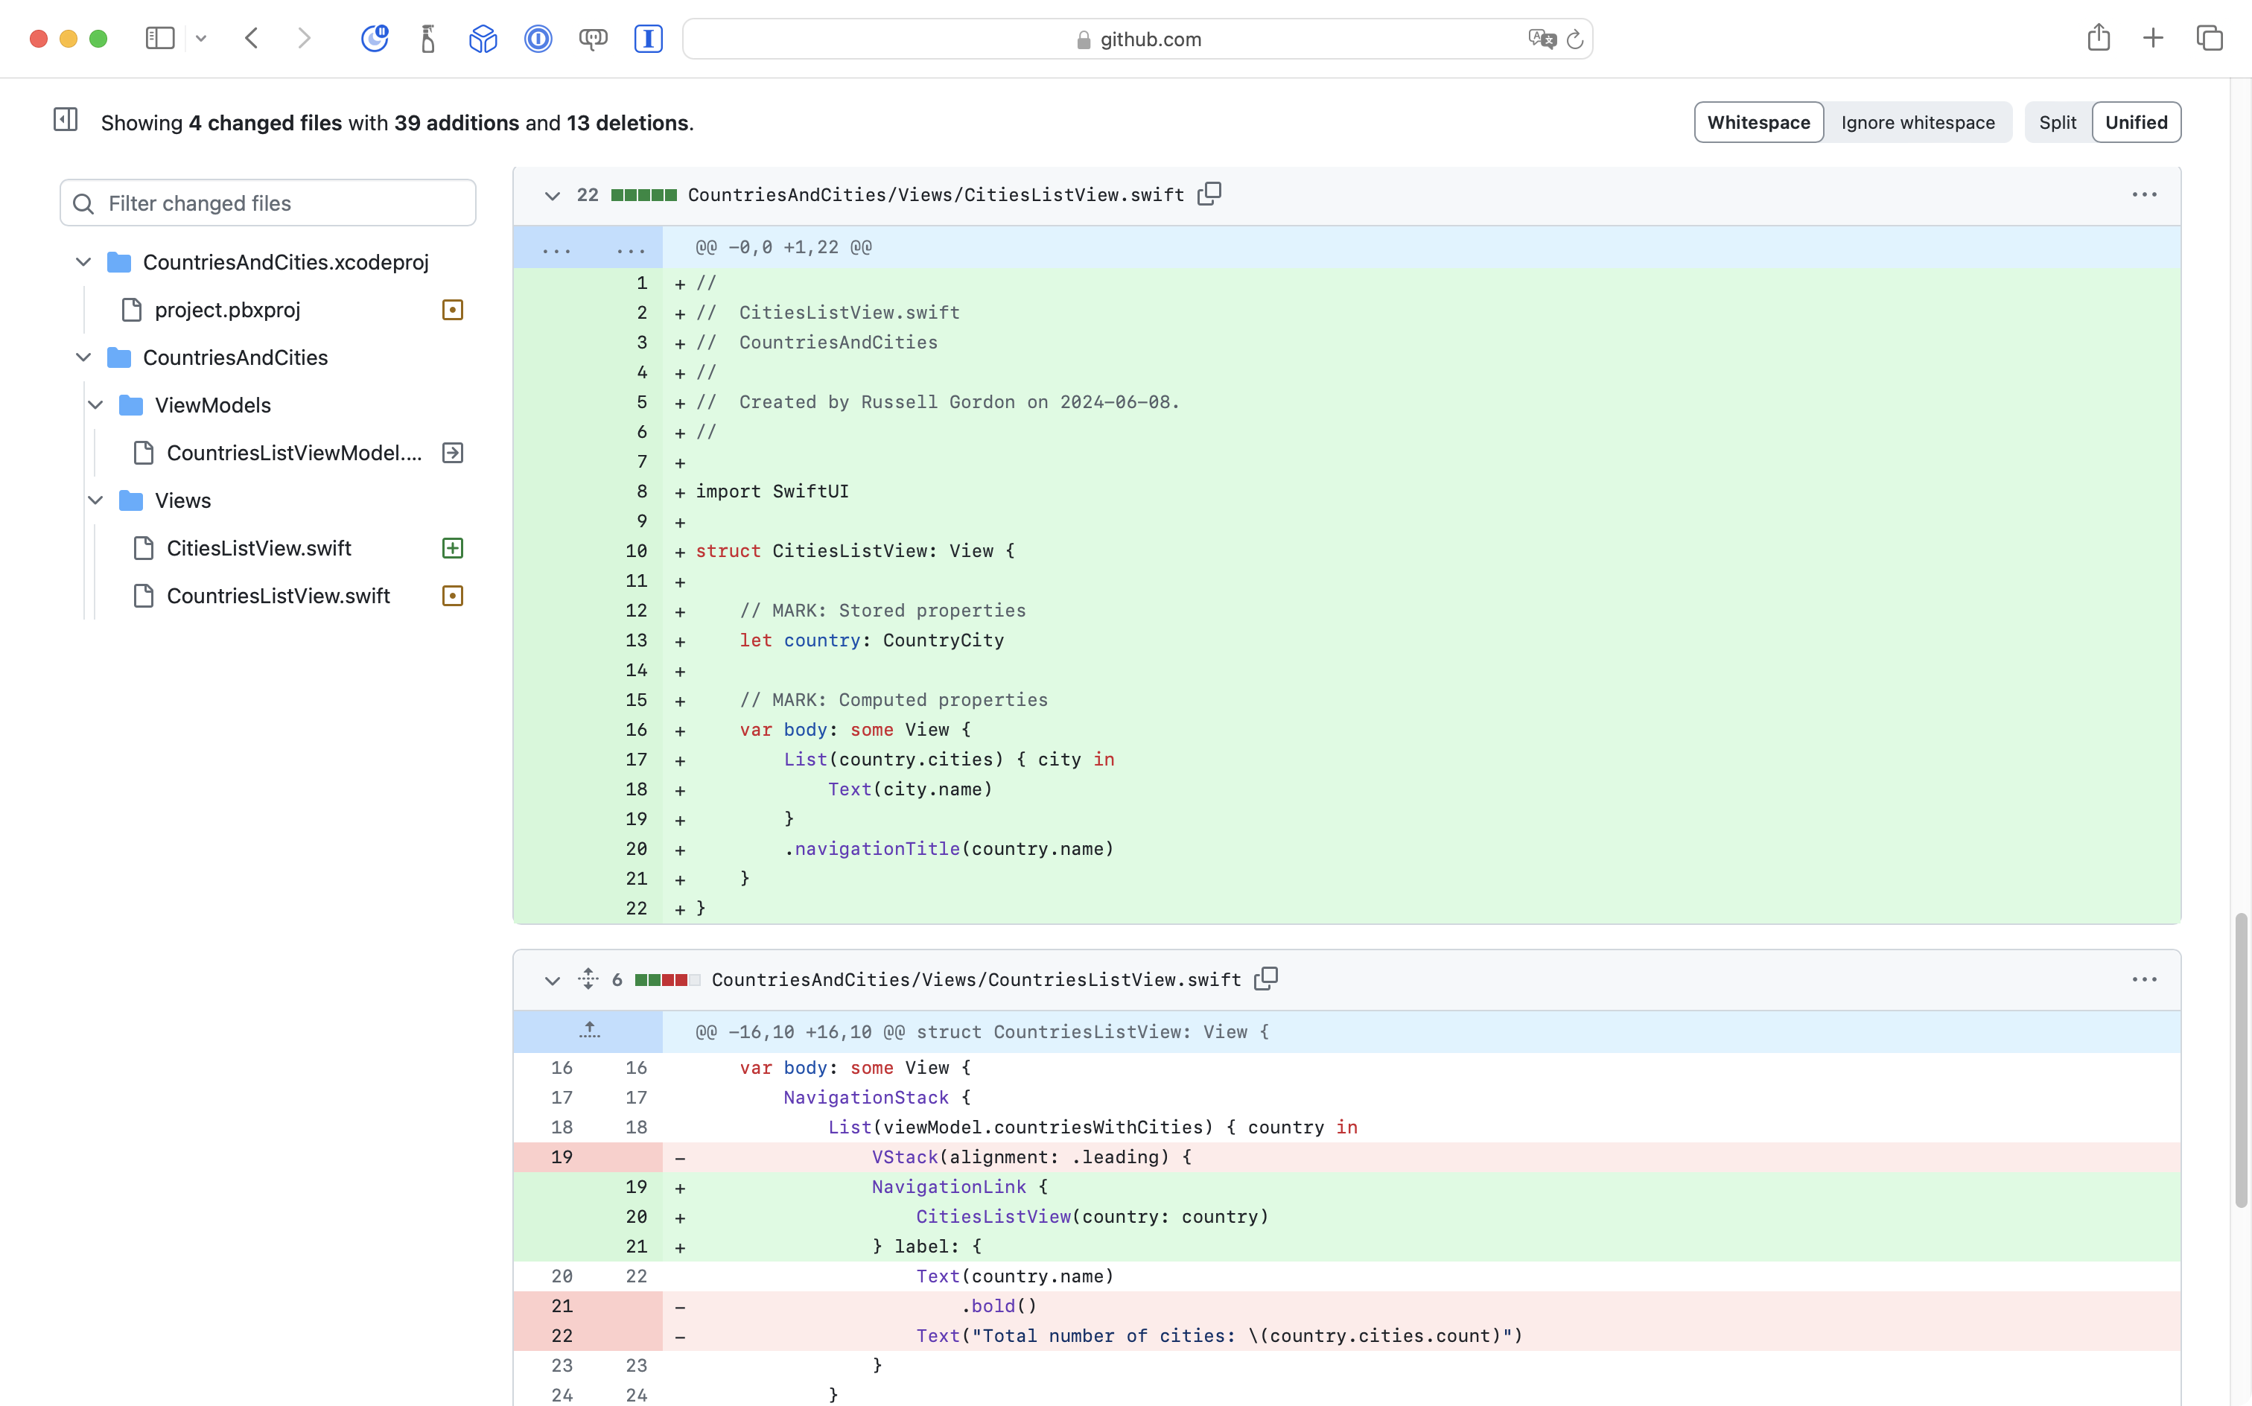Collapse the CountriesAndCities.xcodeproj folder
This screenshot has height=1406, width=2252.
[83, 262]
